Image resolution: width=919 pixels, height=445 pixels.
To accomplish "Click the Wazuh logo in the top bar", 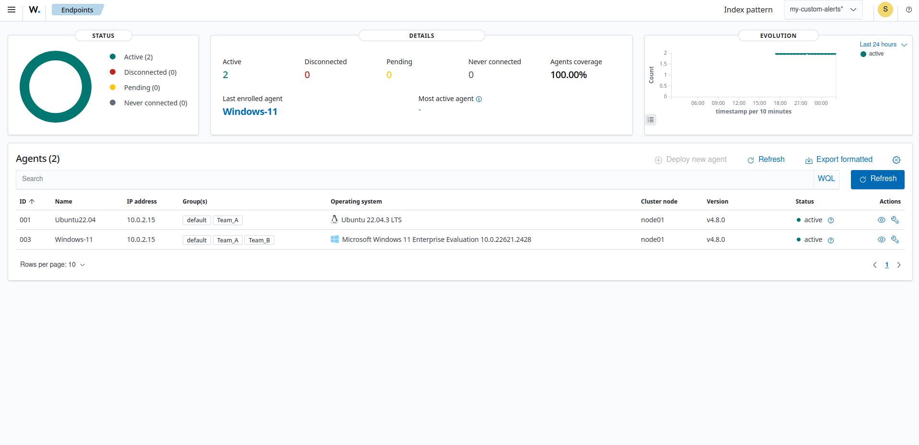I will point(34,10).
